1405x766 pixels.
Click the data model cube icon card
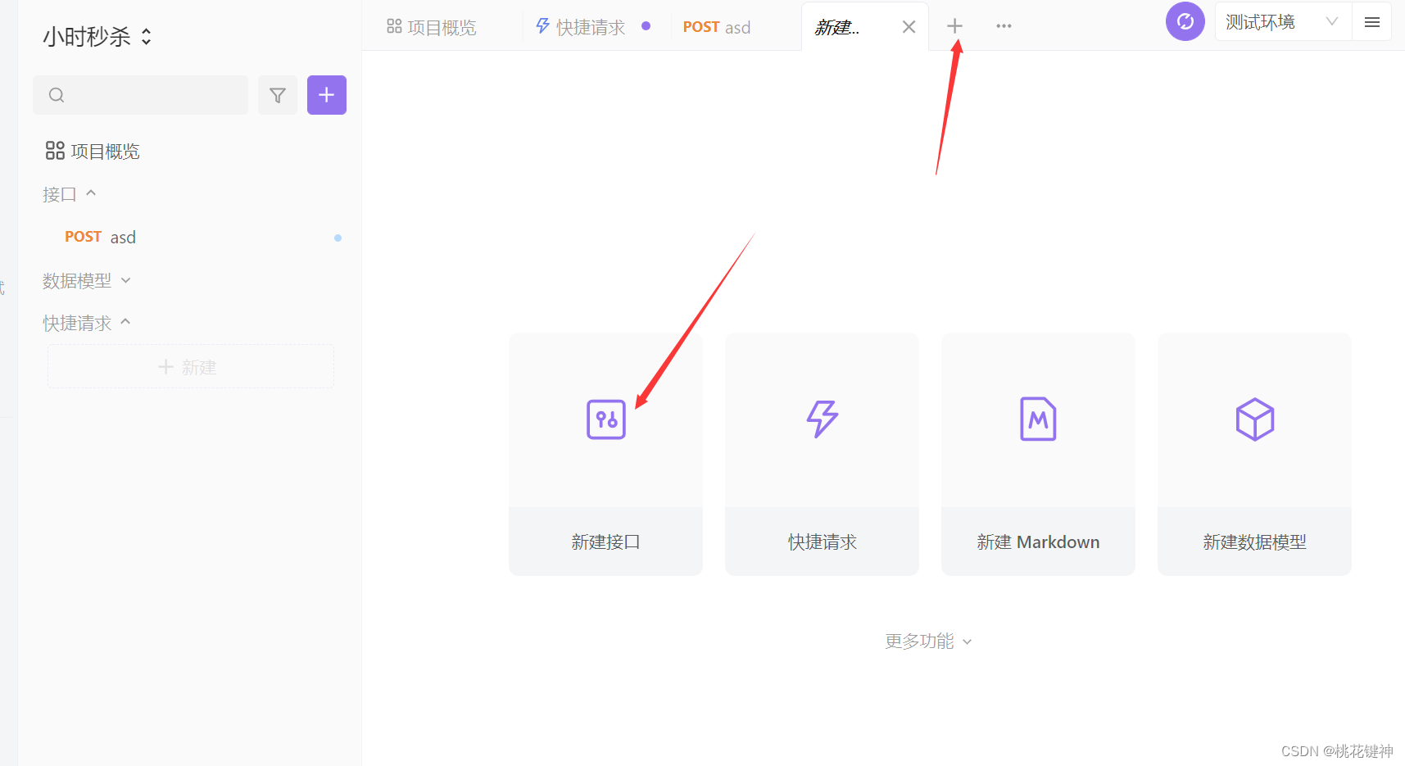click(x=1254, y=419)
